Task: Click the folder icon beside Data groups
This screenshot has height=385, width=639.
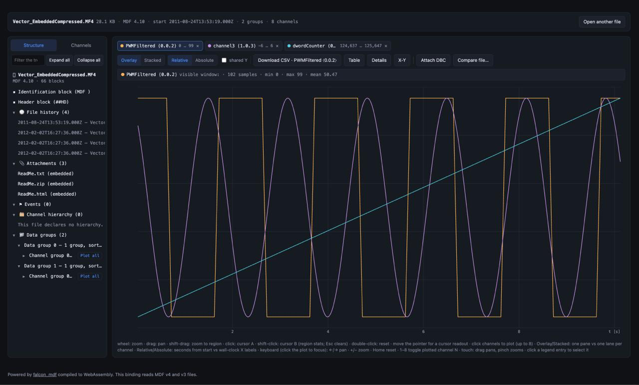Action: 21,235
